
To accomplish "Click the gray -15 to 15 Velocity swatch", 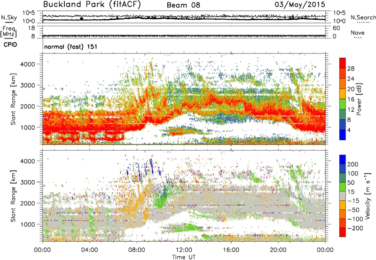I will coord(343,196).
